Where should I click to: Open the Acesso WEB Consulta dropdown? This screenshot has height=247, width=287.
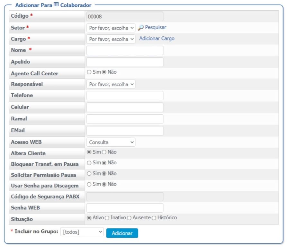111,142
